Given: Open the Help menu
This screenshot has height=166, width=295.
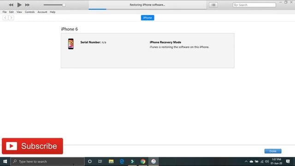Looking at the screenshot, I should [x=53, y=12].
